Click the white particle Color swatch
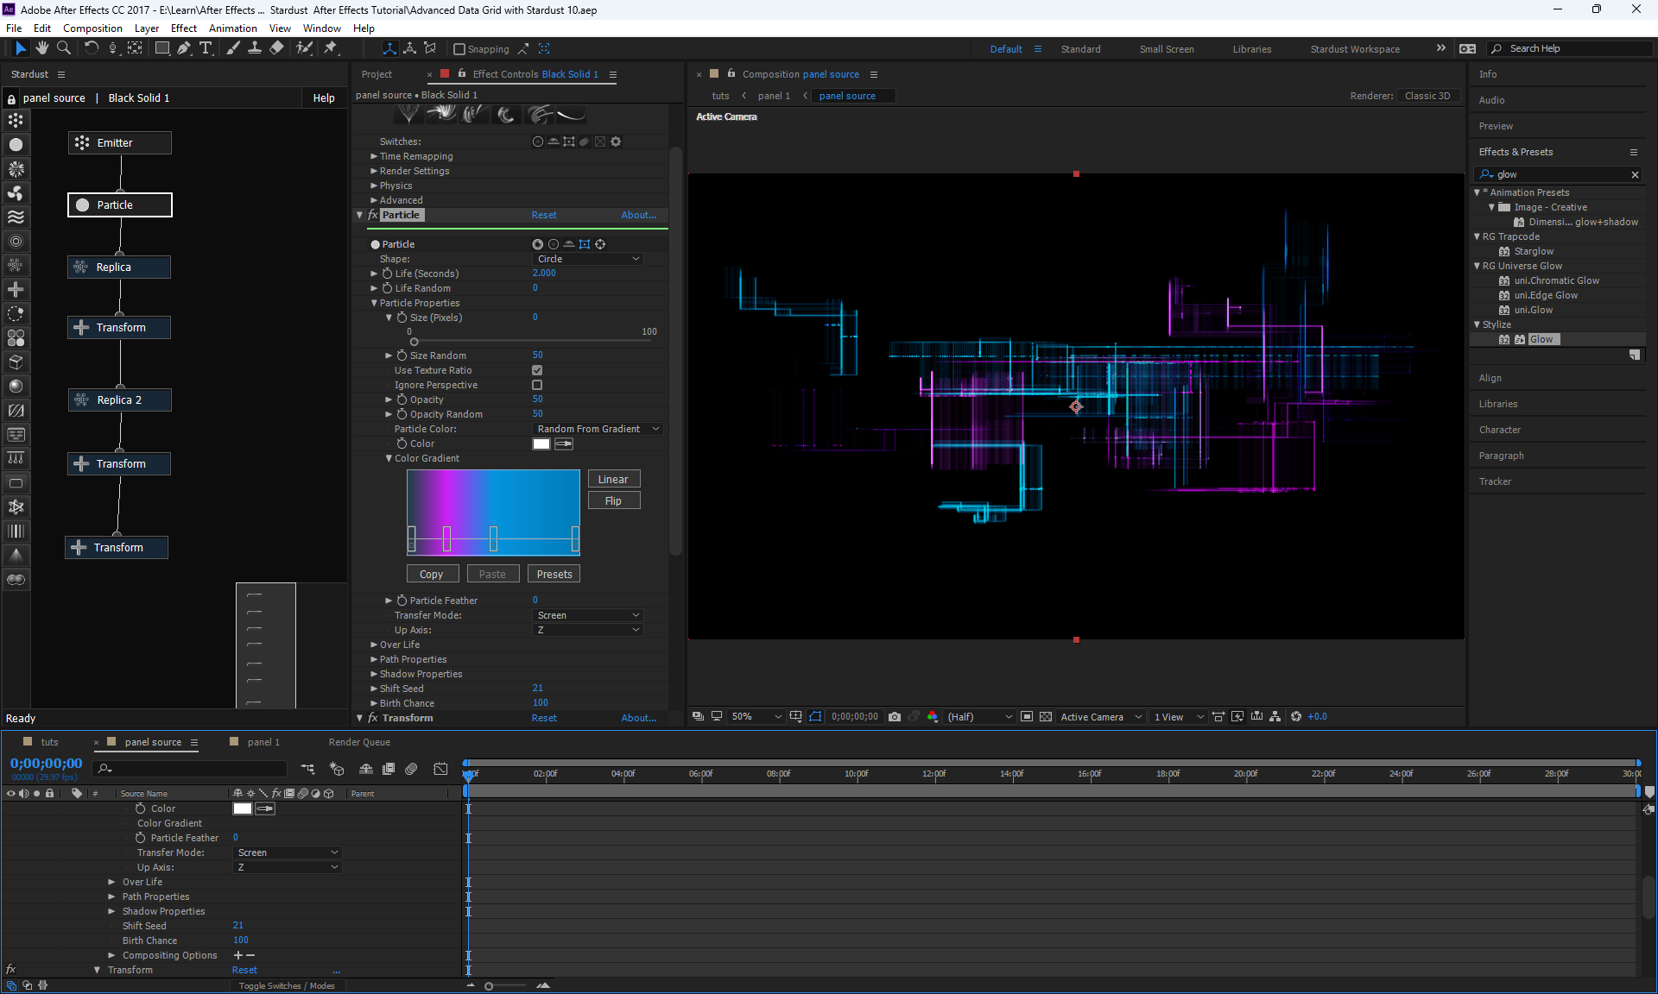 (541, 444)
